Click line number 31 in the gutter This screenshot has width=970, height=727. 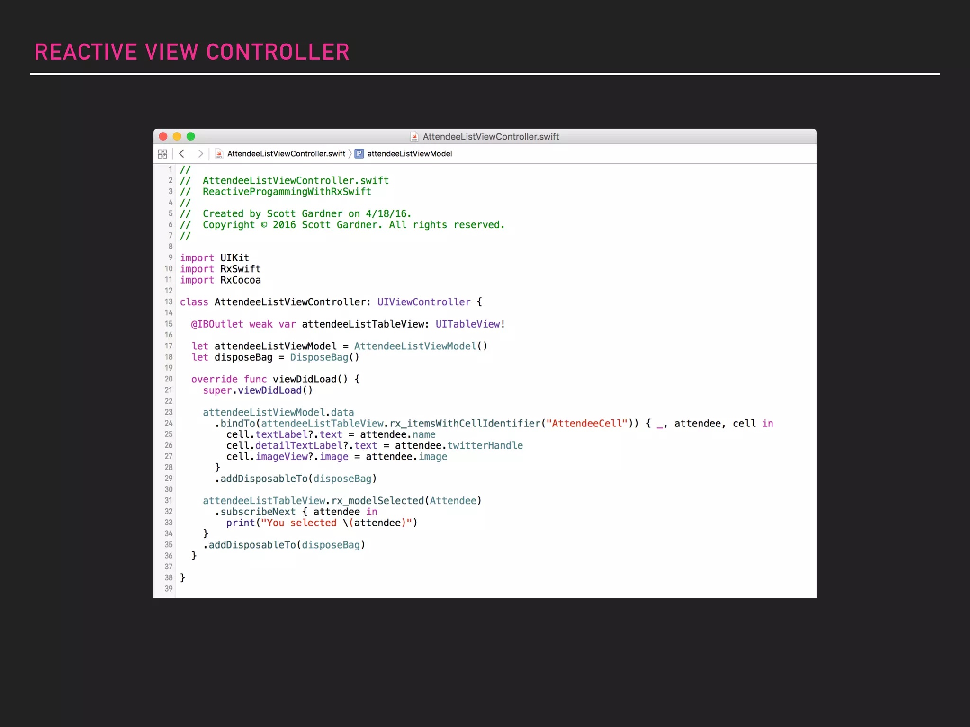[x=169, y=501]
